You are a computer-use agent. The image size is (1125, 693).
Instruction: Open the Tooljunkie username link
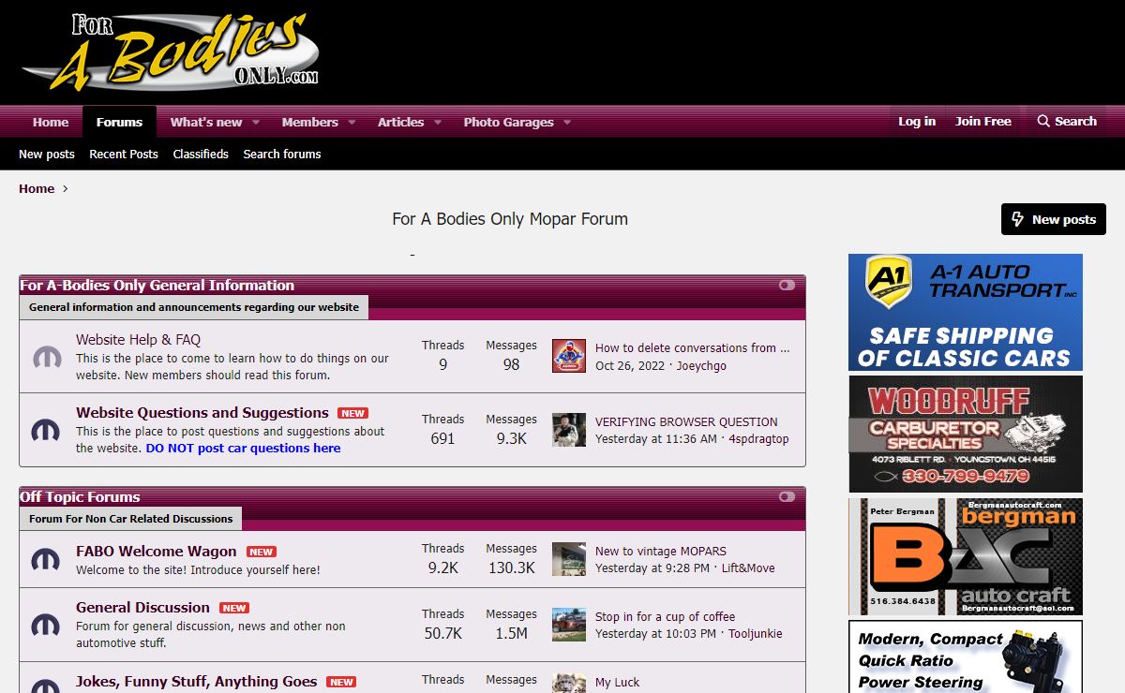[756, 633]
